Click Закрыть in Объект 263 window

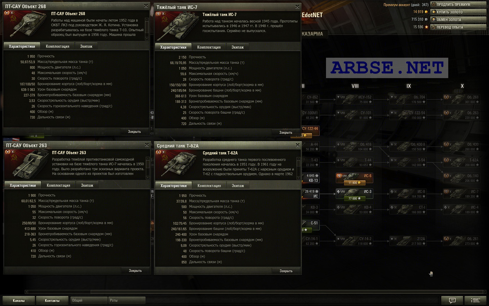click(135, 271)
